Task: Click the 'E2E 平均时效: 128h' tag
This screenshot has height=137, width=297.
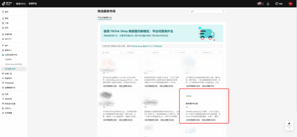Action: [110, 86]
